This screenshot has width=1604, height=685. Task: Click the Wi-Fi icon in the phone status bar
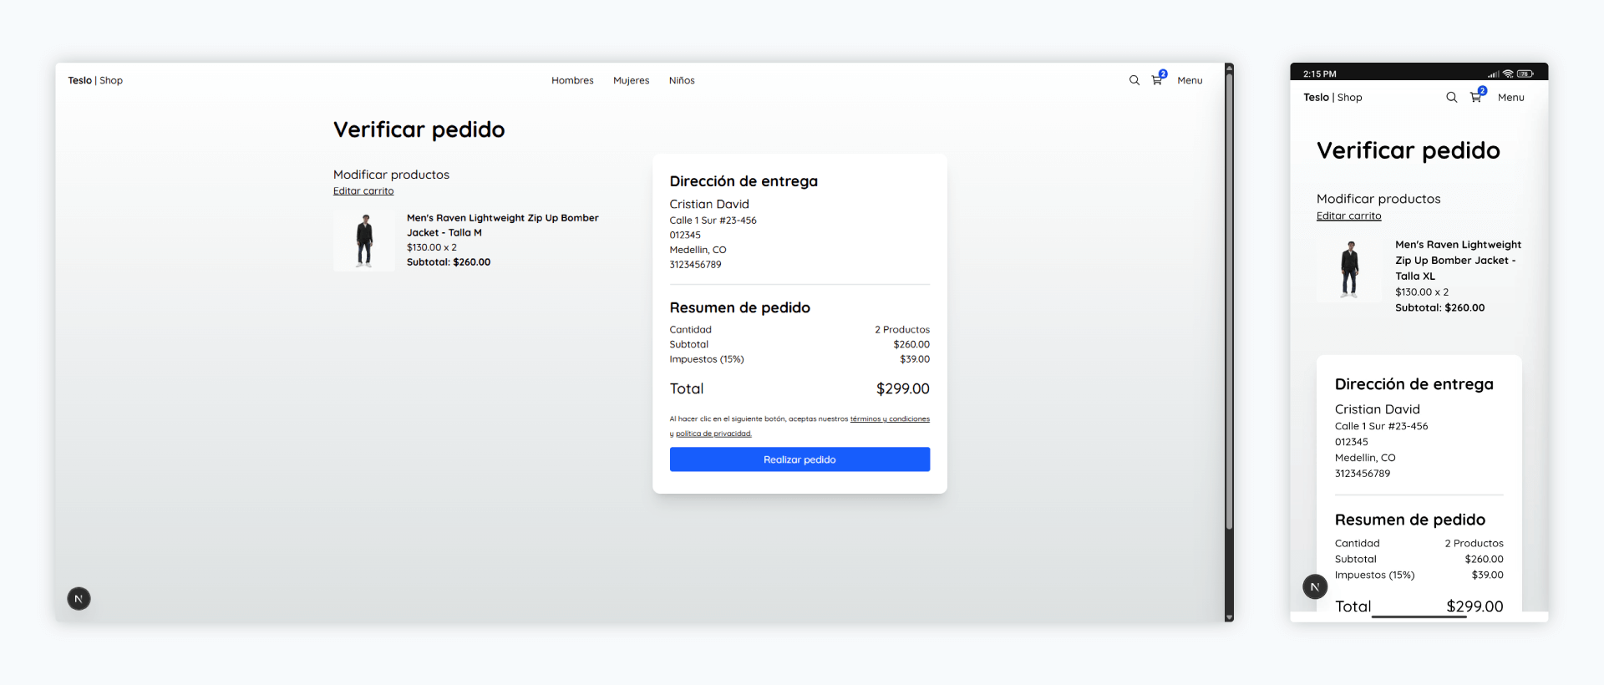coord(1508,74)
